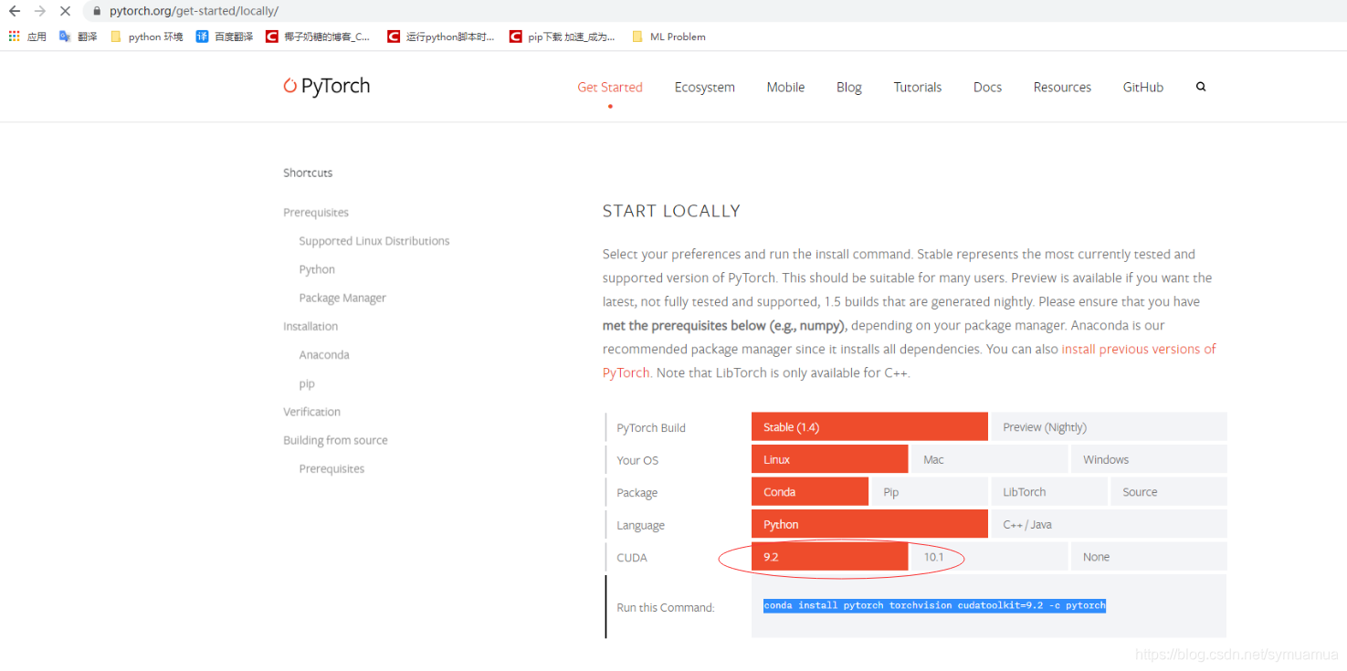
Task: Click the Shortcuts sidebar heading
Action: 308,173
